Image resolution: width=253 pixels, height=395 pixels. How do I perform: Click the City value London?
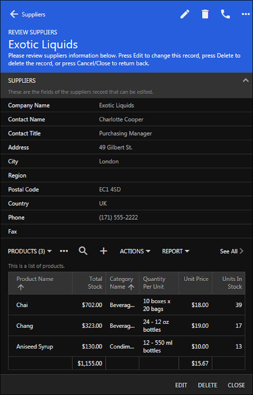(109, 161)
